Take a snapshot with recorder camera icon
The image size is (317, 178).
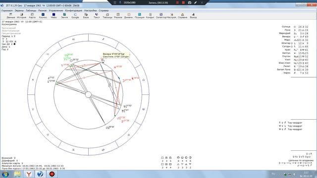click(189, 2)
